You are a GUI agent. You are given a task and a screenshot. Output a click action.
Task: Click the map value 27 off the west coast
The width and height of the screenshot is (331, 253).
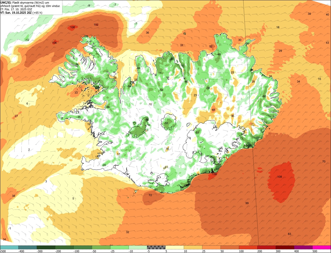pyautogui.click(x=16, y=116)
